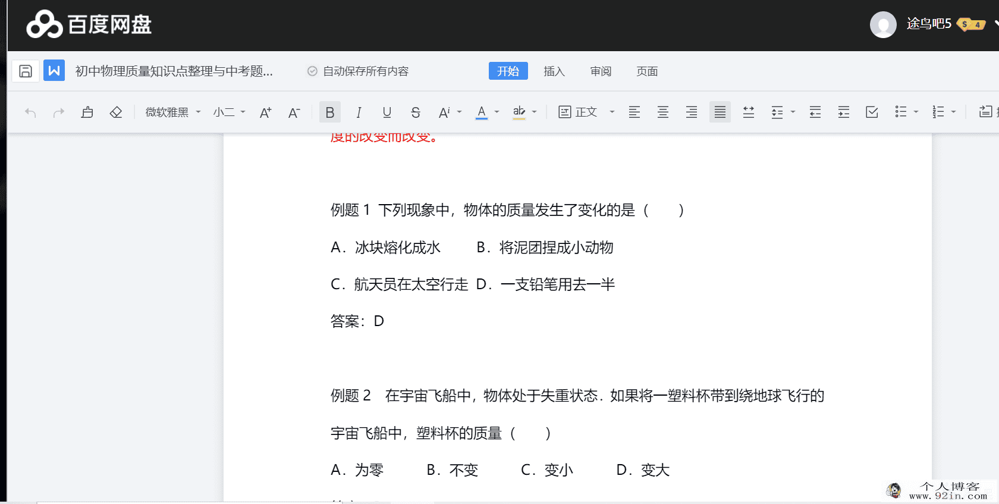Toggle italic formatting
999x504 pixels.
point(359,112)
